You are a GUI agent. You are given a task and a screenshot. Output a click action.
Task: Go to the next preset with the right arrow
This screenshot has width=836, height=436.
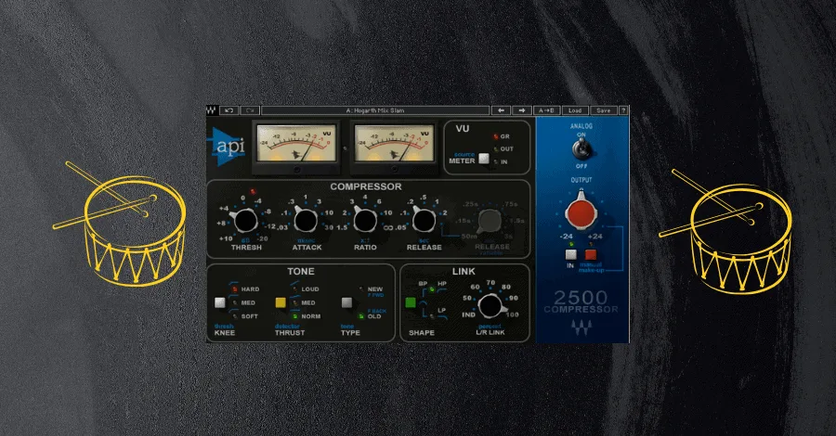click(x=521, y=110)
